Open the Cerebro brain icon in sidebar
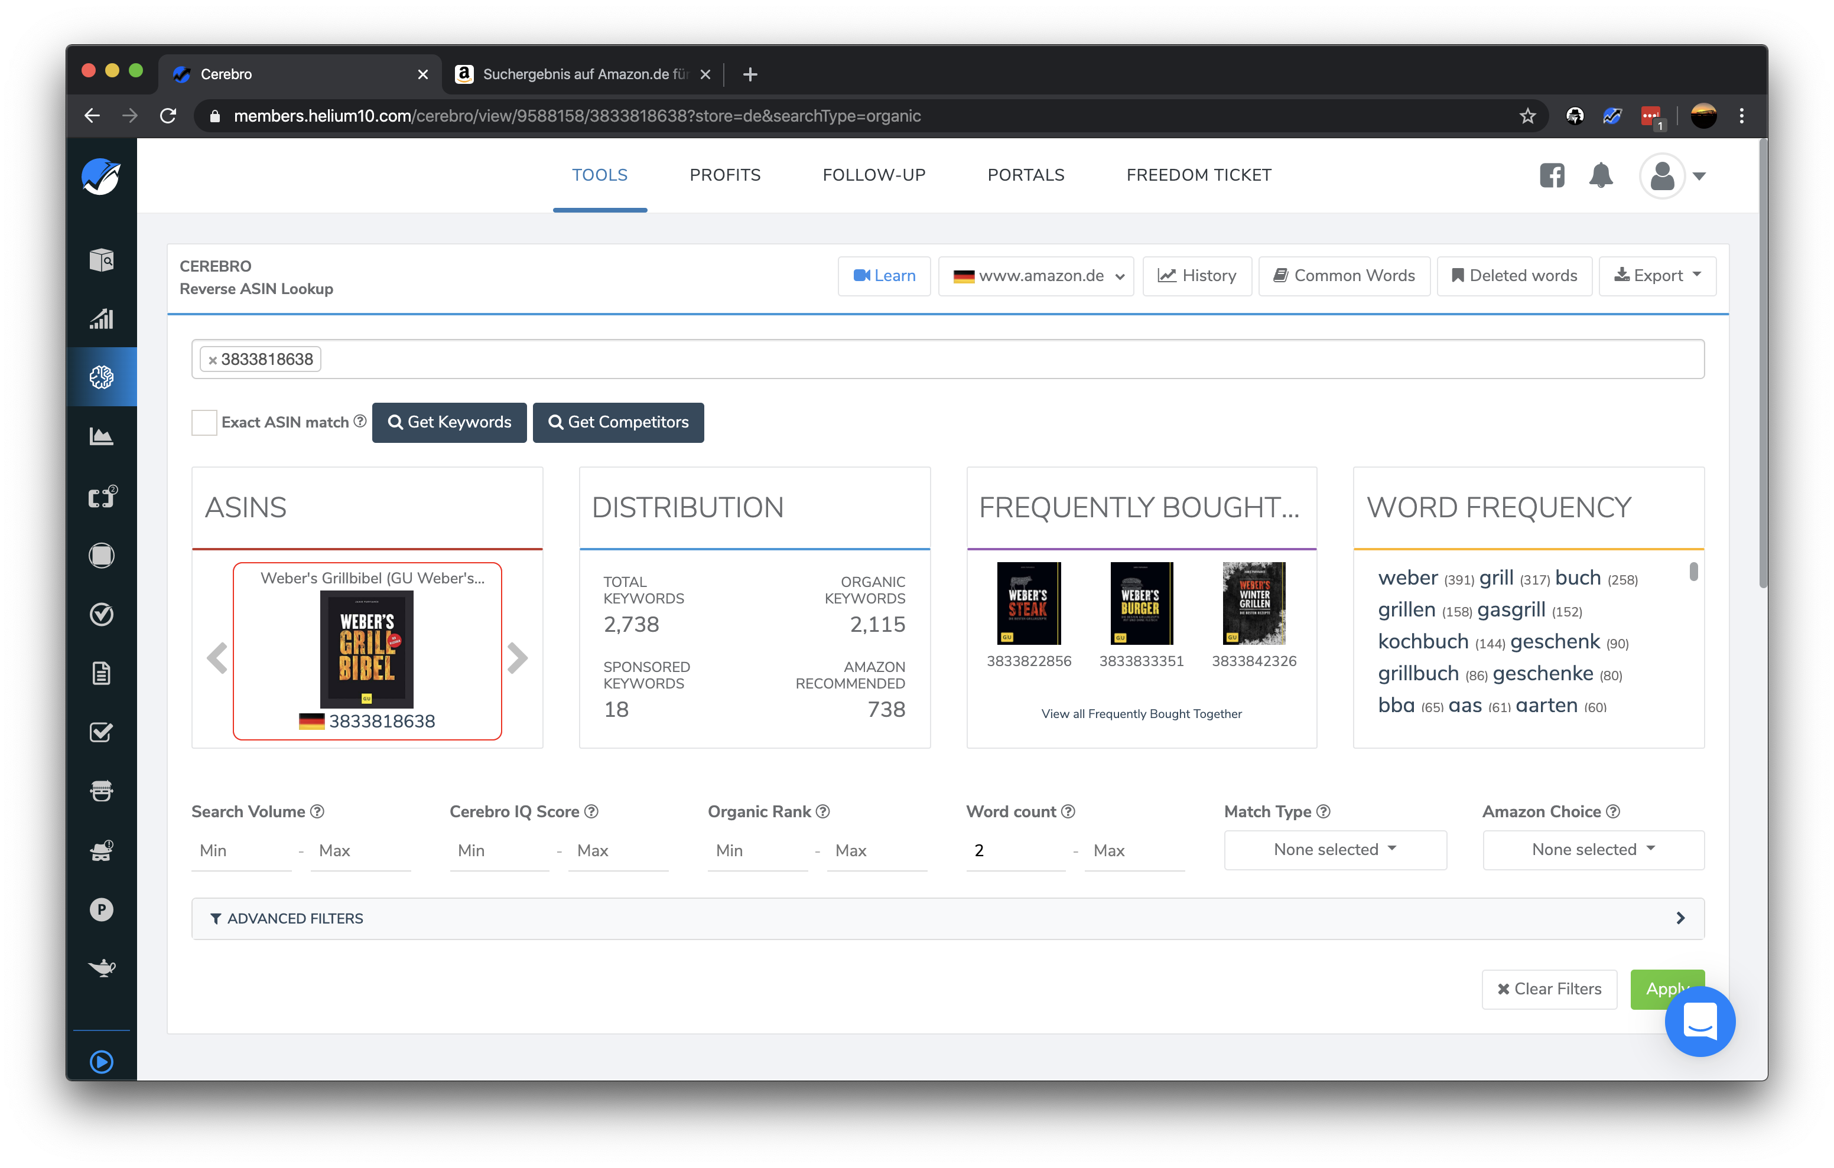 point(101,377)
